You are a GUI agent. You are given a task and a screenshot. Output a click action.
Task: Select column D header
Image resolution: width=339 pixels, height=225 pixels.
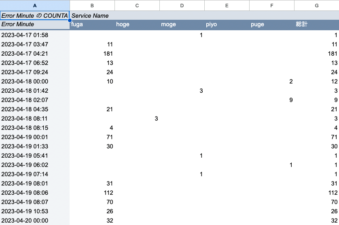[x=182, y=6]
